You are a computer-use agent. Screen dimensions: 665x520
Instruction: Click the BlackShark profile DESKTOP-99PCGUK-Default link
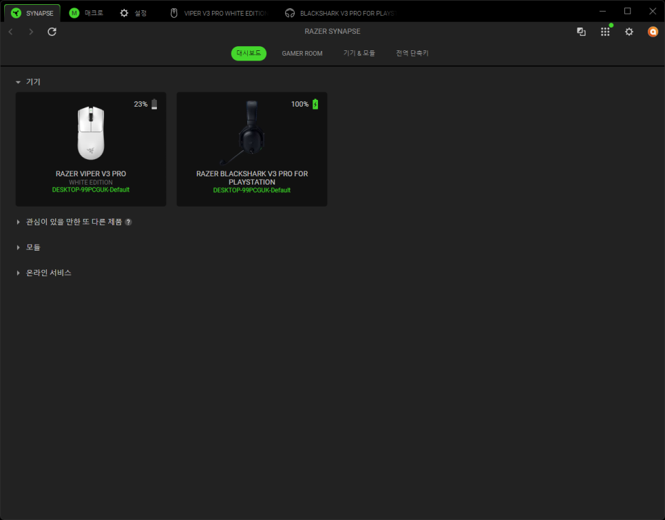point(251,190)
